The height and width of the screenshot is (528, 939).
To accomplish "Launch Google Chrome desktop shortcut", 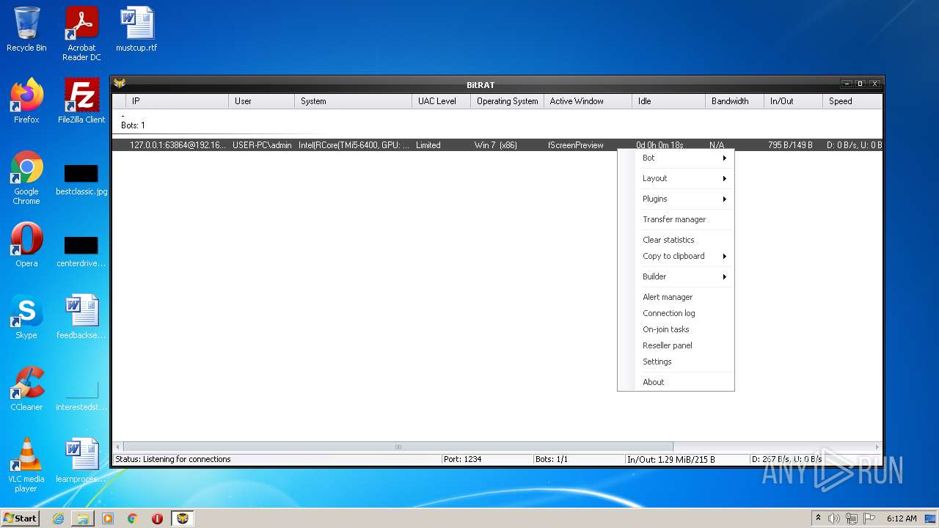I will coord(26,177).
